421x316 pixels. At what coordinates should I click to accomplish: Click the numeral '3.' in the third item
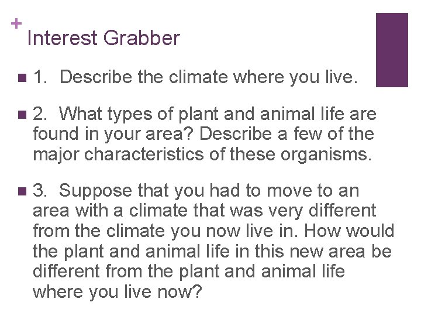[x=41, y=191]
